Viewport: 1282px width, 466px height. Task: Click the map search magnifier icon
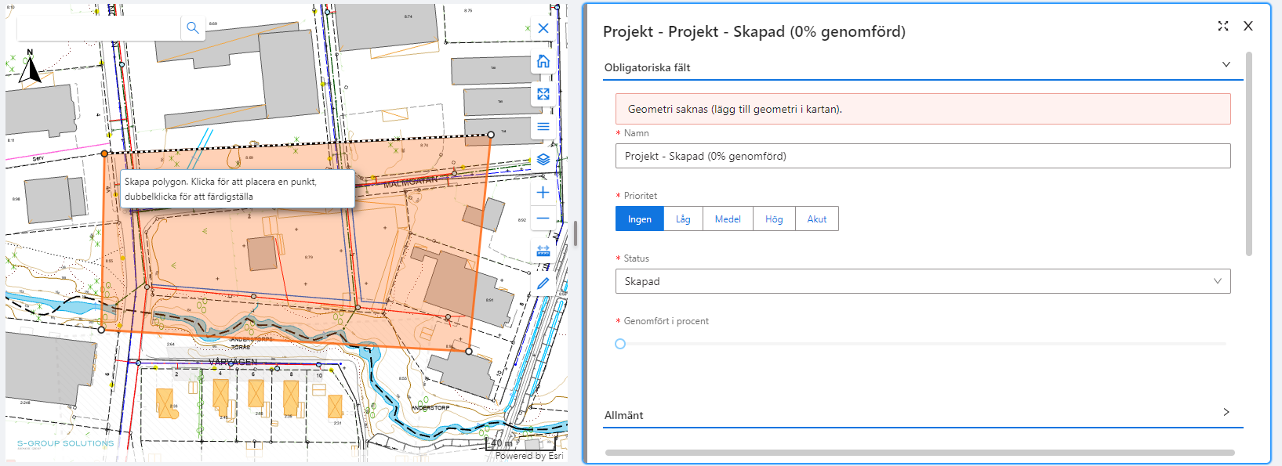192,28
